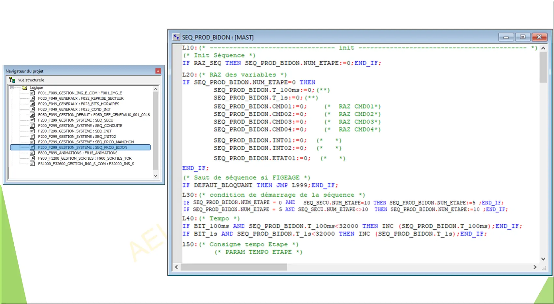Click editor vertical scrollbar down arrow
Screen dimensions: 554x304
[543, 259]
